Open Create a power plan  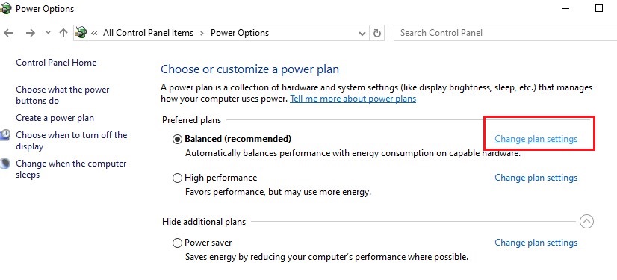coord(55,118)
